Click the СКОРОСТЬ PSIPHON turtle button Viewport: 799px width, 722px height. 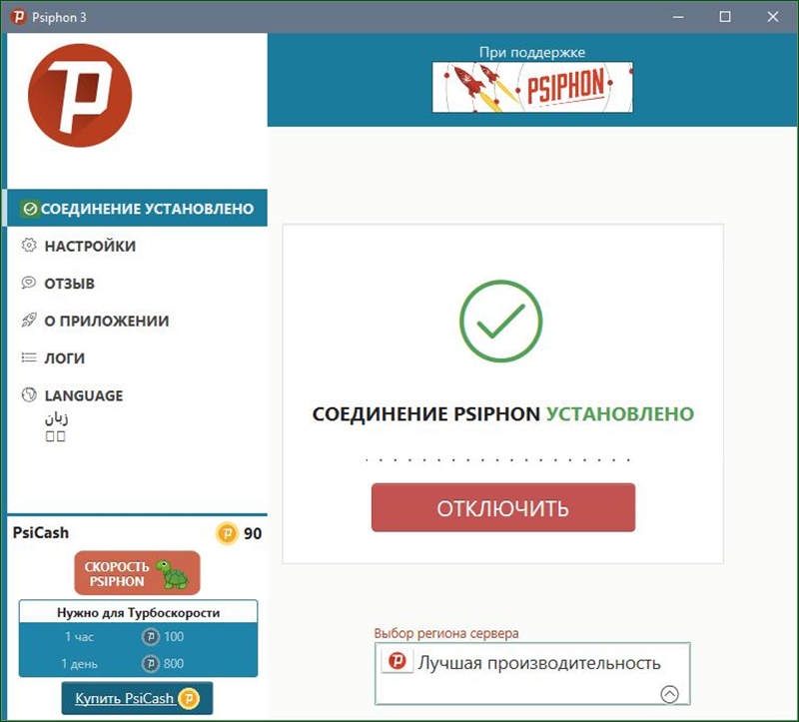137,573
